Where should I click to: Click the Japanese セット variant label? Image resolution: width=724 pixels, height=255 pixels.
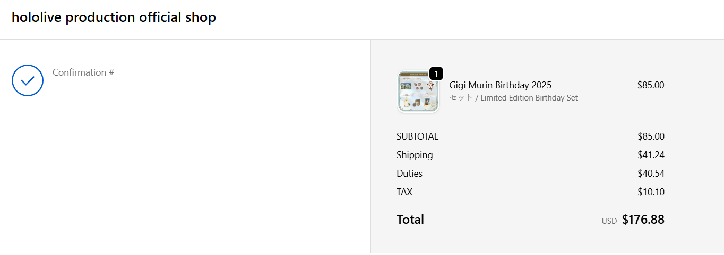point(461,98)
